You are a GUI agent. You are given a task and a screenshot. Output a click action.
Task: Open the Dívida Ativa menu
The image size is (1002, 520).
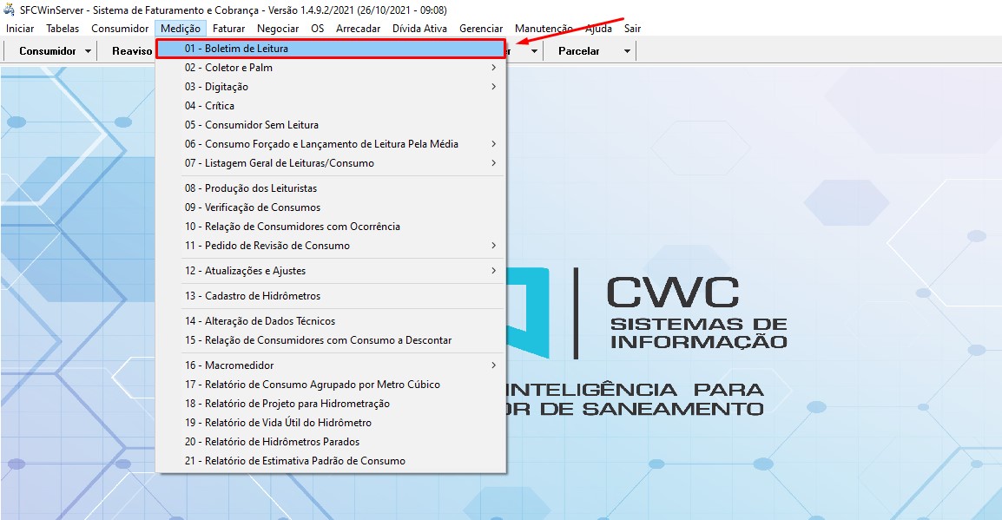(420, 29)
